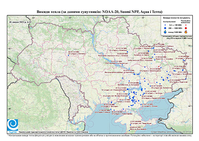Click the red heat marker on the map

158,66
